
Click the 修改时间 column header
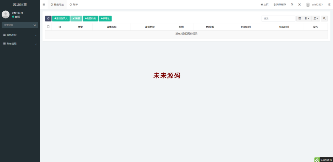tap(284, 27)
